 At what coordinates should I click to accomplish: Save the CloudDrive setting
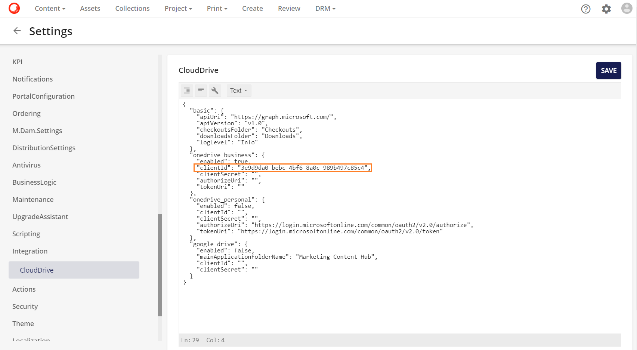click(609, 70)
